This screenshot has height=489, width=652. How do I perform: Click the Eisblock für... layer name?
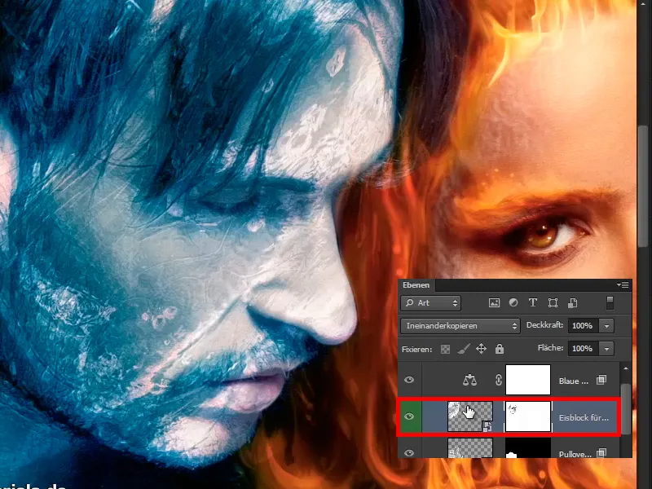coord(584,417)
